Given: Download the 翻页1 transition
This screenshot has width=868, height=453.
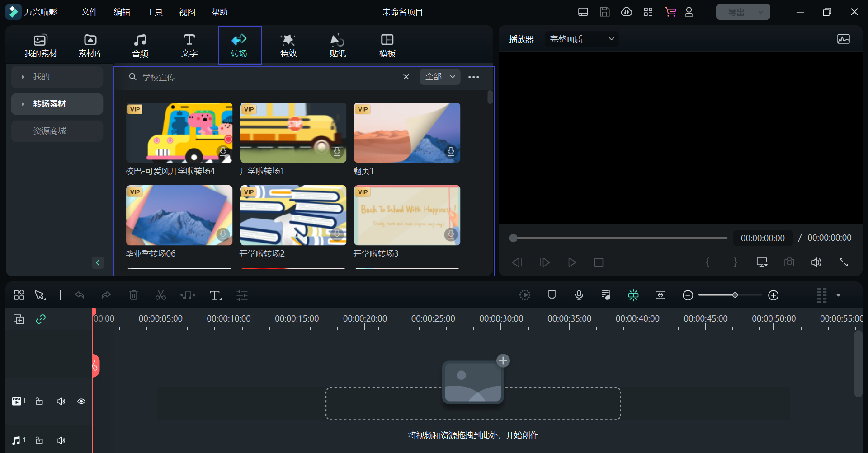Looking at the screenshot, I should click(x=450, y=152).
